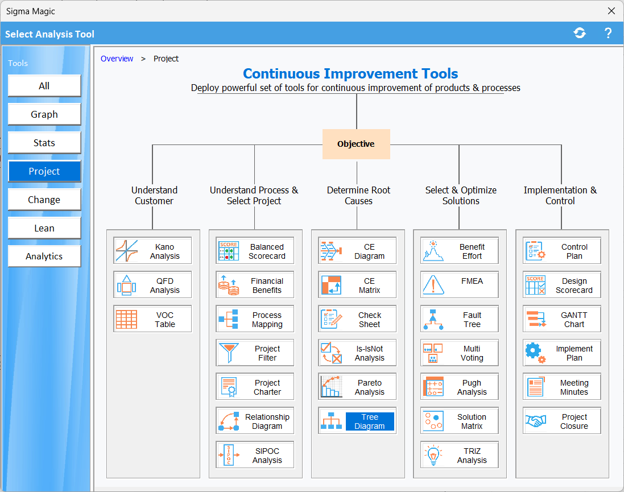624x492 pixels.
Task: Click the Kano Analysis crossed-curves icon
Action: pyautogui.click(x=126, y=251)
